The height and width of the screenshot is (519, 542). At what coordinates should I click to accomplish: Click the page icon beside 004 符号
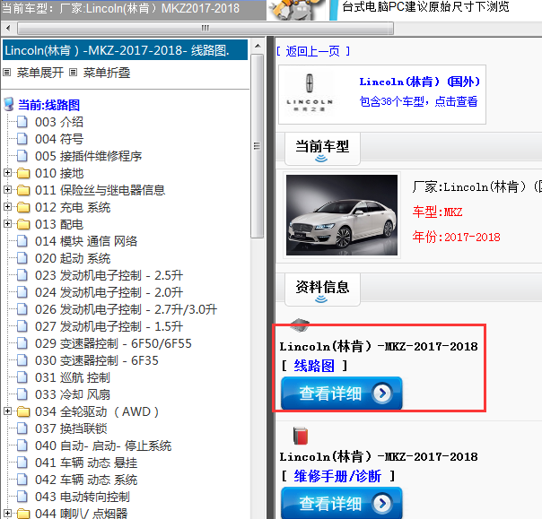click(22, 139)
